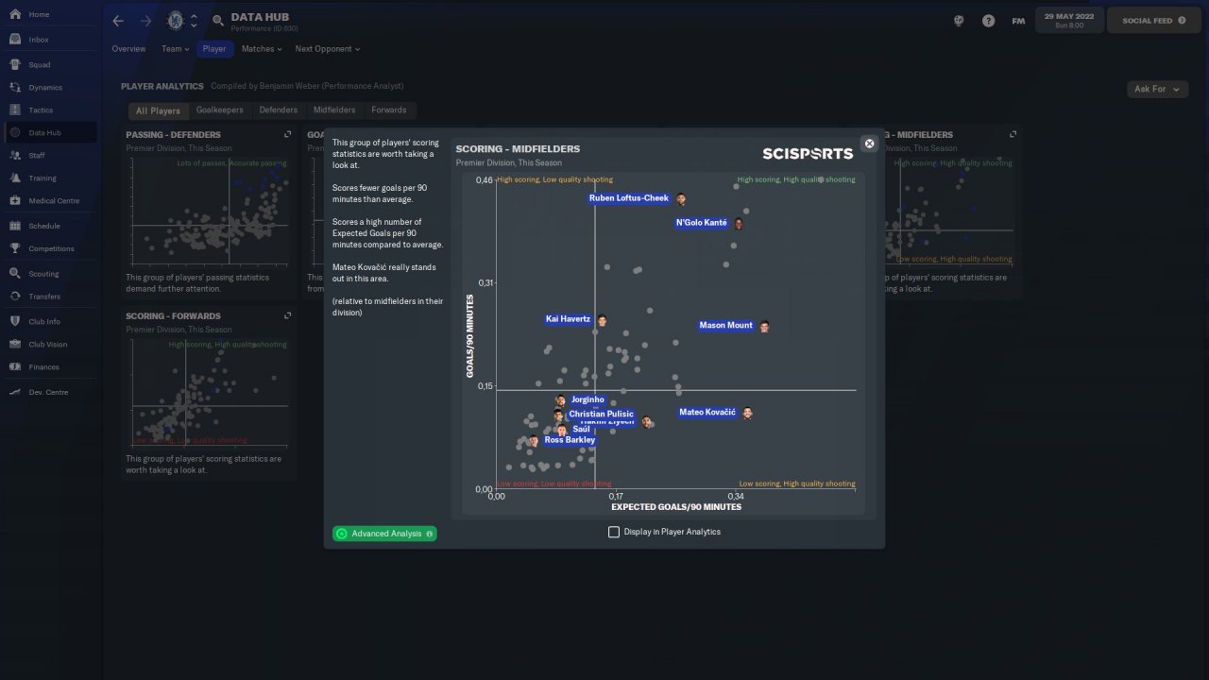Viewport: 1209px width, 680px height.
Task: Click the FM menu button
Action: [1018, 21]
